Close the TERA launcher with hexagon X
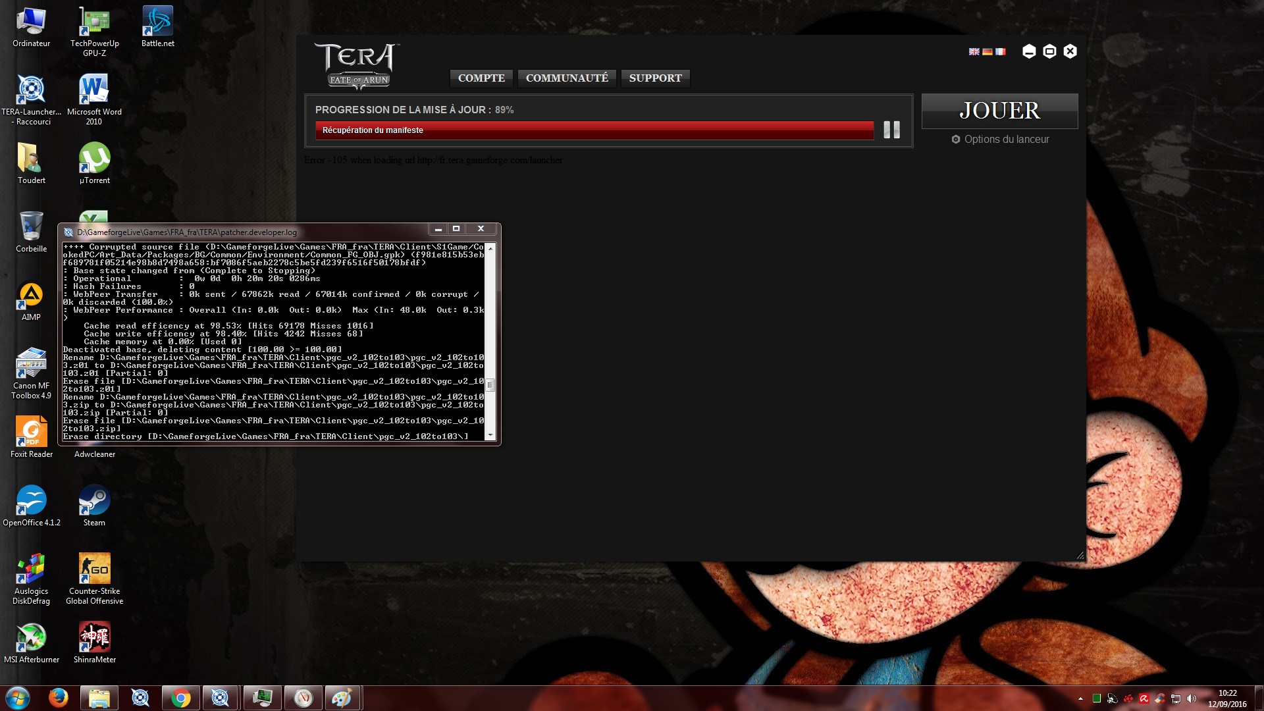This screenshot has width=1264, height=711. coord(1070,51)
